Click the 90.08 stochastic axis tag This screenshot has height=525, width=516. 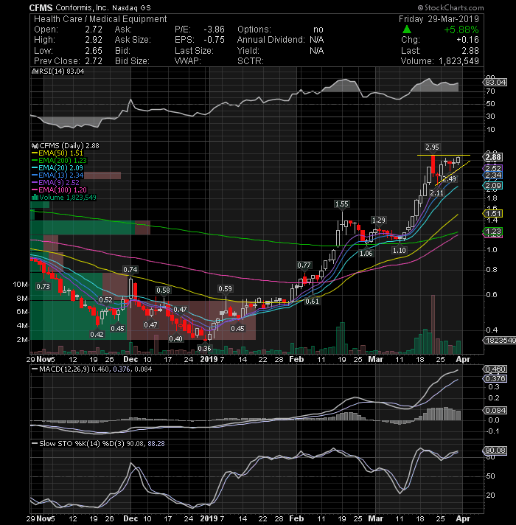pyautogui.click(x=495, y=451)
